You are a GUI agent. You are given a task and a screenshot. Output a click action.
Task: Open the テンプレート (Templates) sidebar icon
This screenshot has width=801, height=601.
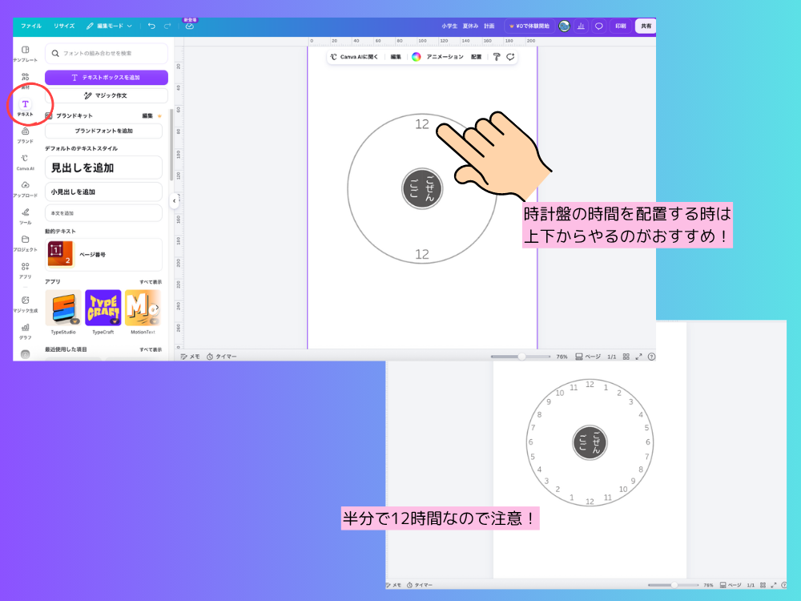click(25, 54)
